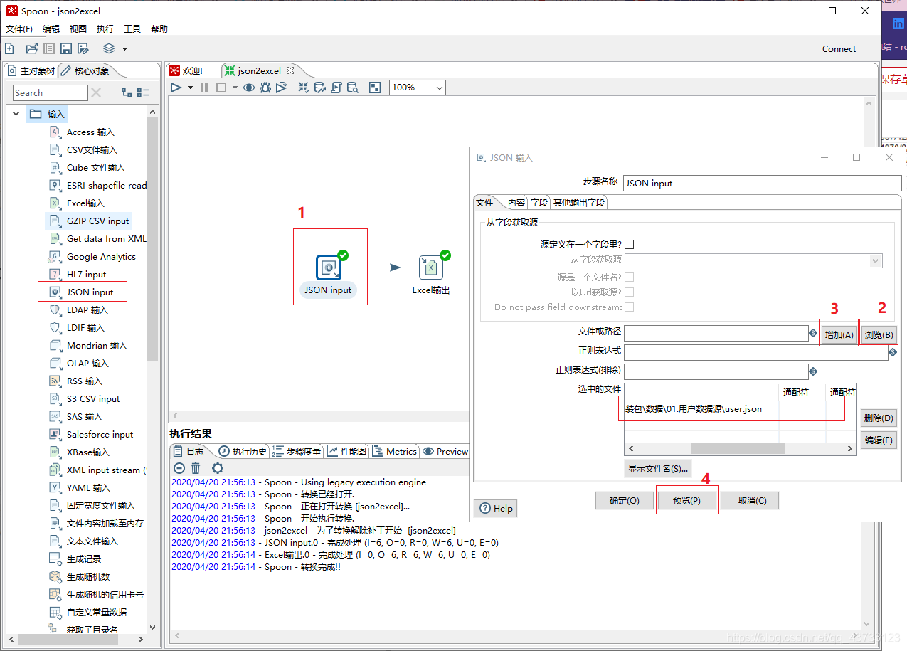Click the get SQL toolbar icon
This screenshot has width=907, height=651.
pyautogui.click(x=336, y=88)
